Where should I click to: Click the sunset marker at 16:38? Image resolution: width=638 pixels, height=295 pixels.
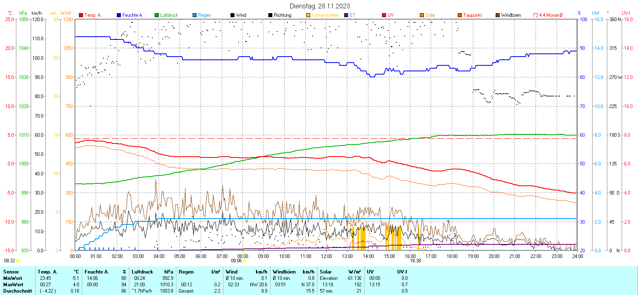point(423,261)
